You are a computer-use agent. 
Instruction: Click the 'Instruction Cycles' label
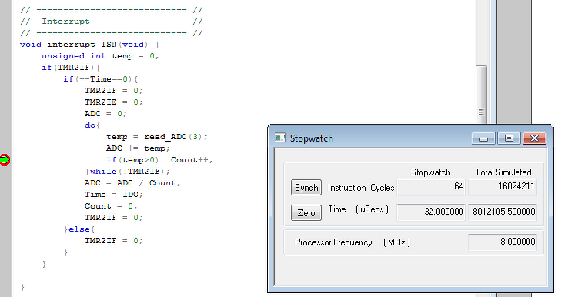pos(361,188)
